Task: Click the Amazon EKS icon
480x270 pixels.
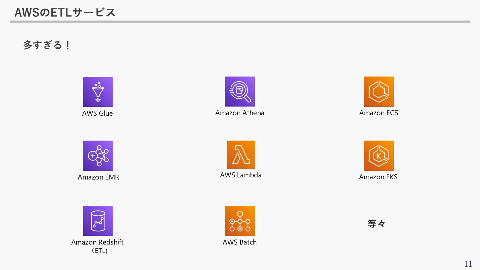Action: point(379,156)
